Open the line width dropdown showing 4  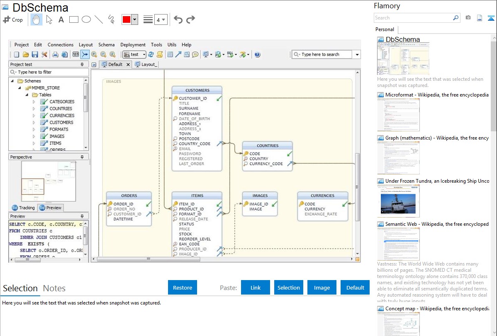point(161,19)
